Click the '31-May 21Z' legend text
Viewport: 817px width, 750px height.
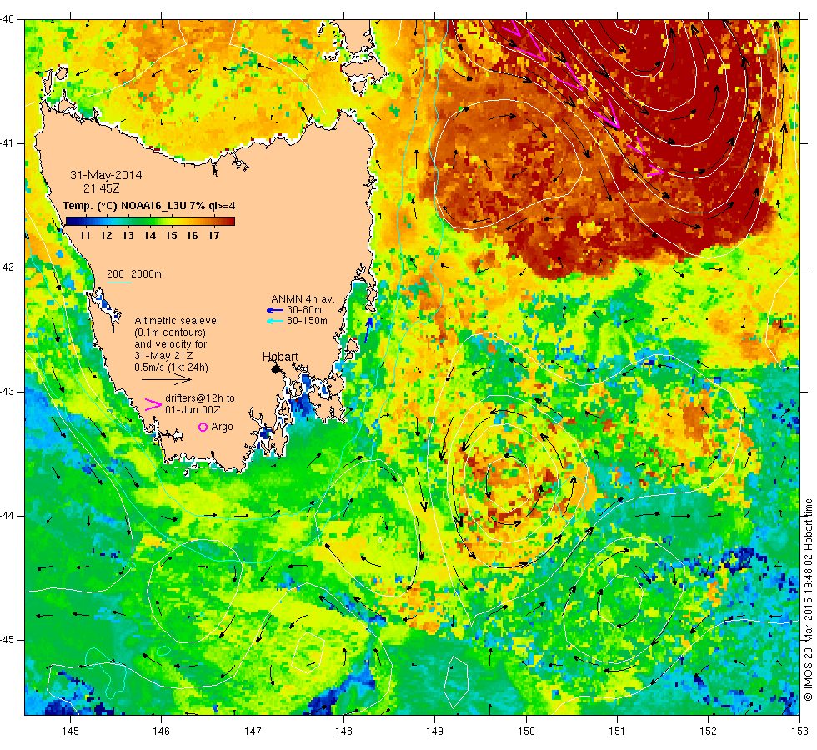163,356
